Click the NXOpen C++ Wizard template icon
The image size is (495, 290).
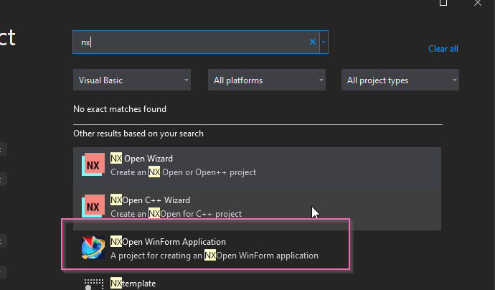click(x=93, y=206)
